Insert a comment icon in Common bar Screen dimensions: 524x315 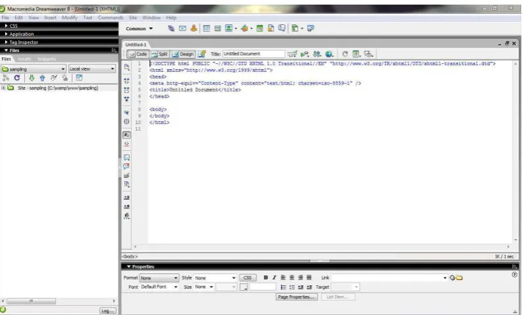281,28
